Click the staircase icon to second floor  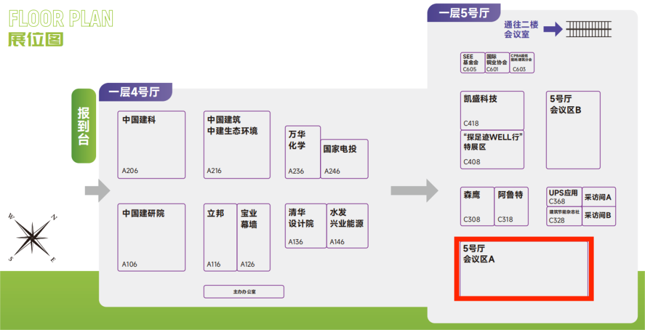click(589, 29)
